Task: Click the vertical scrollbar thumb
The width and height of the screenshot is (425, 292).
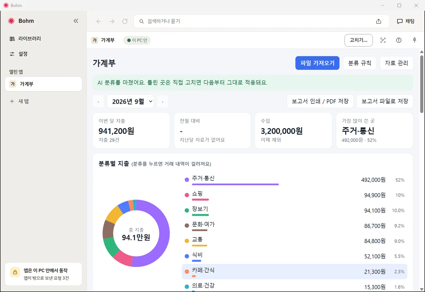Action: click(x=422, y=83)
